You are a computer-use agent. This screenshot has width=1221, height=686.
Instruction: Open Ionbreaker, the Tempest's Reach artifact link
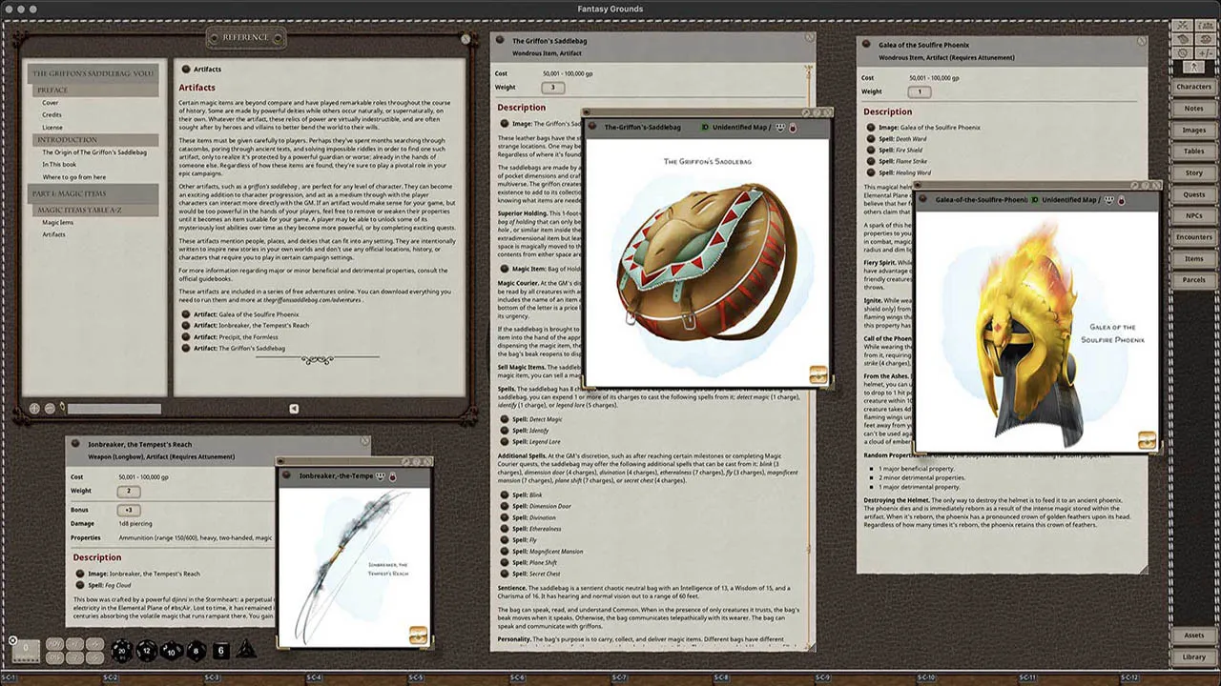[x=186, y=325]
